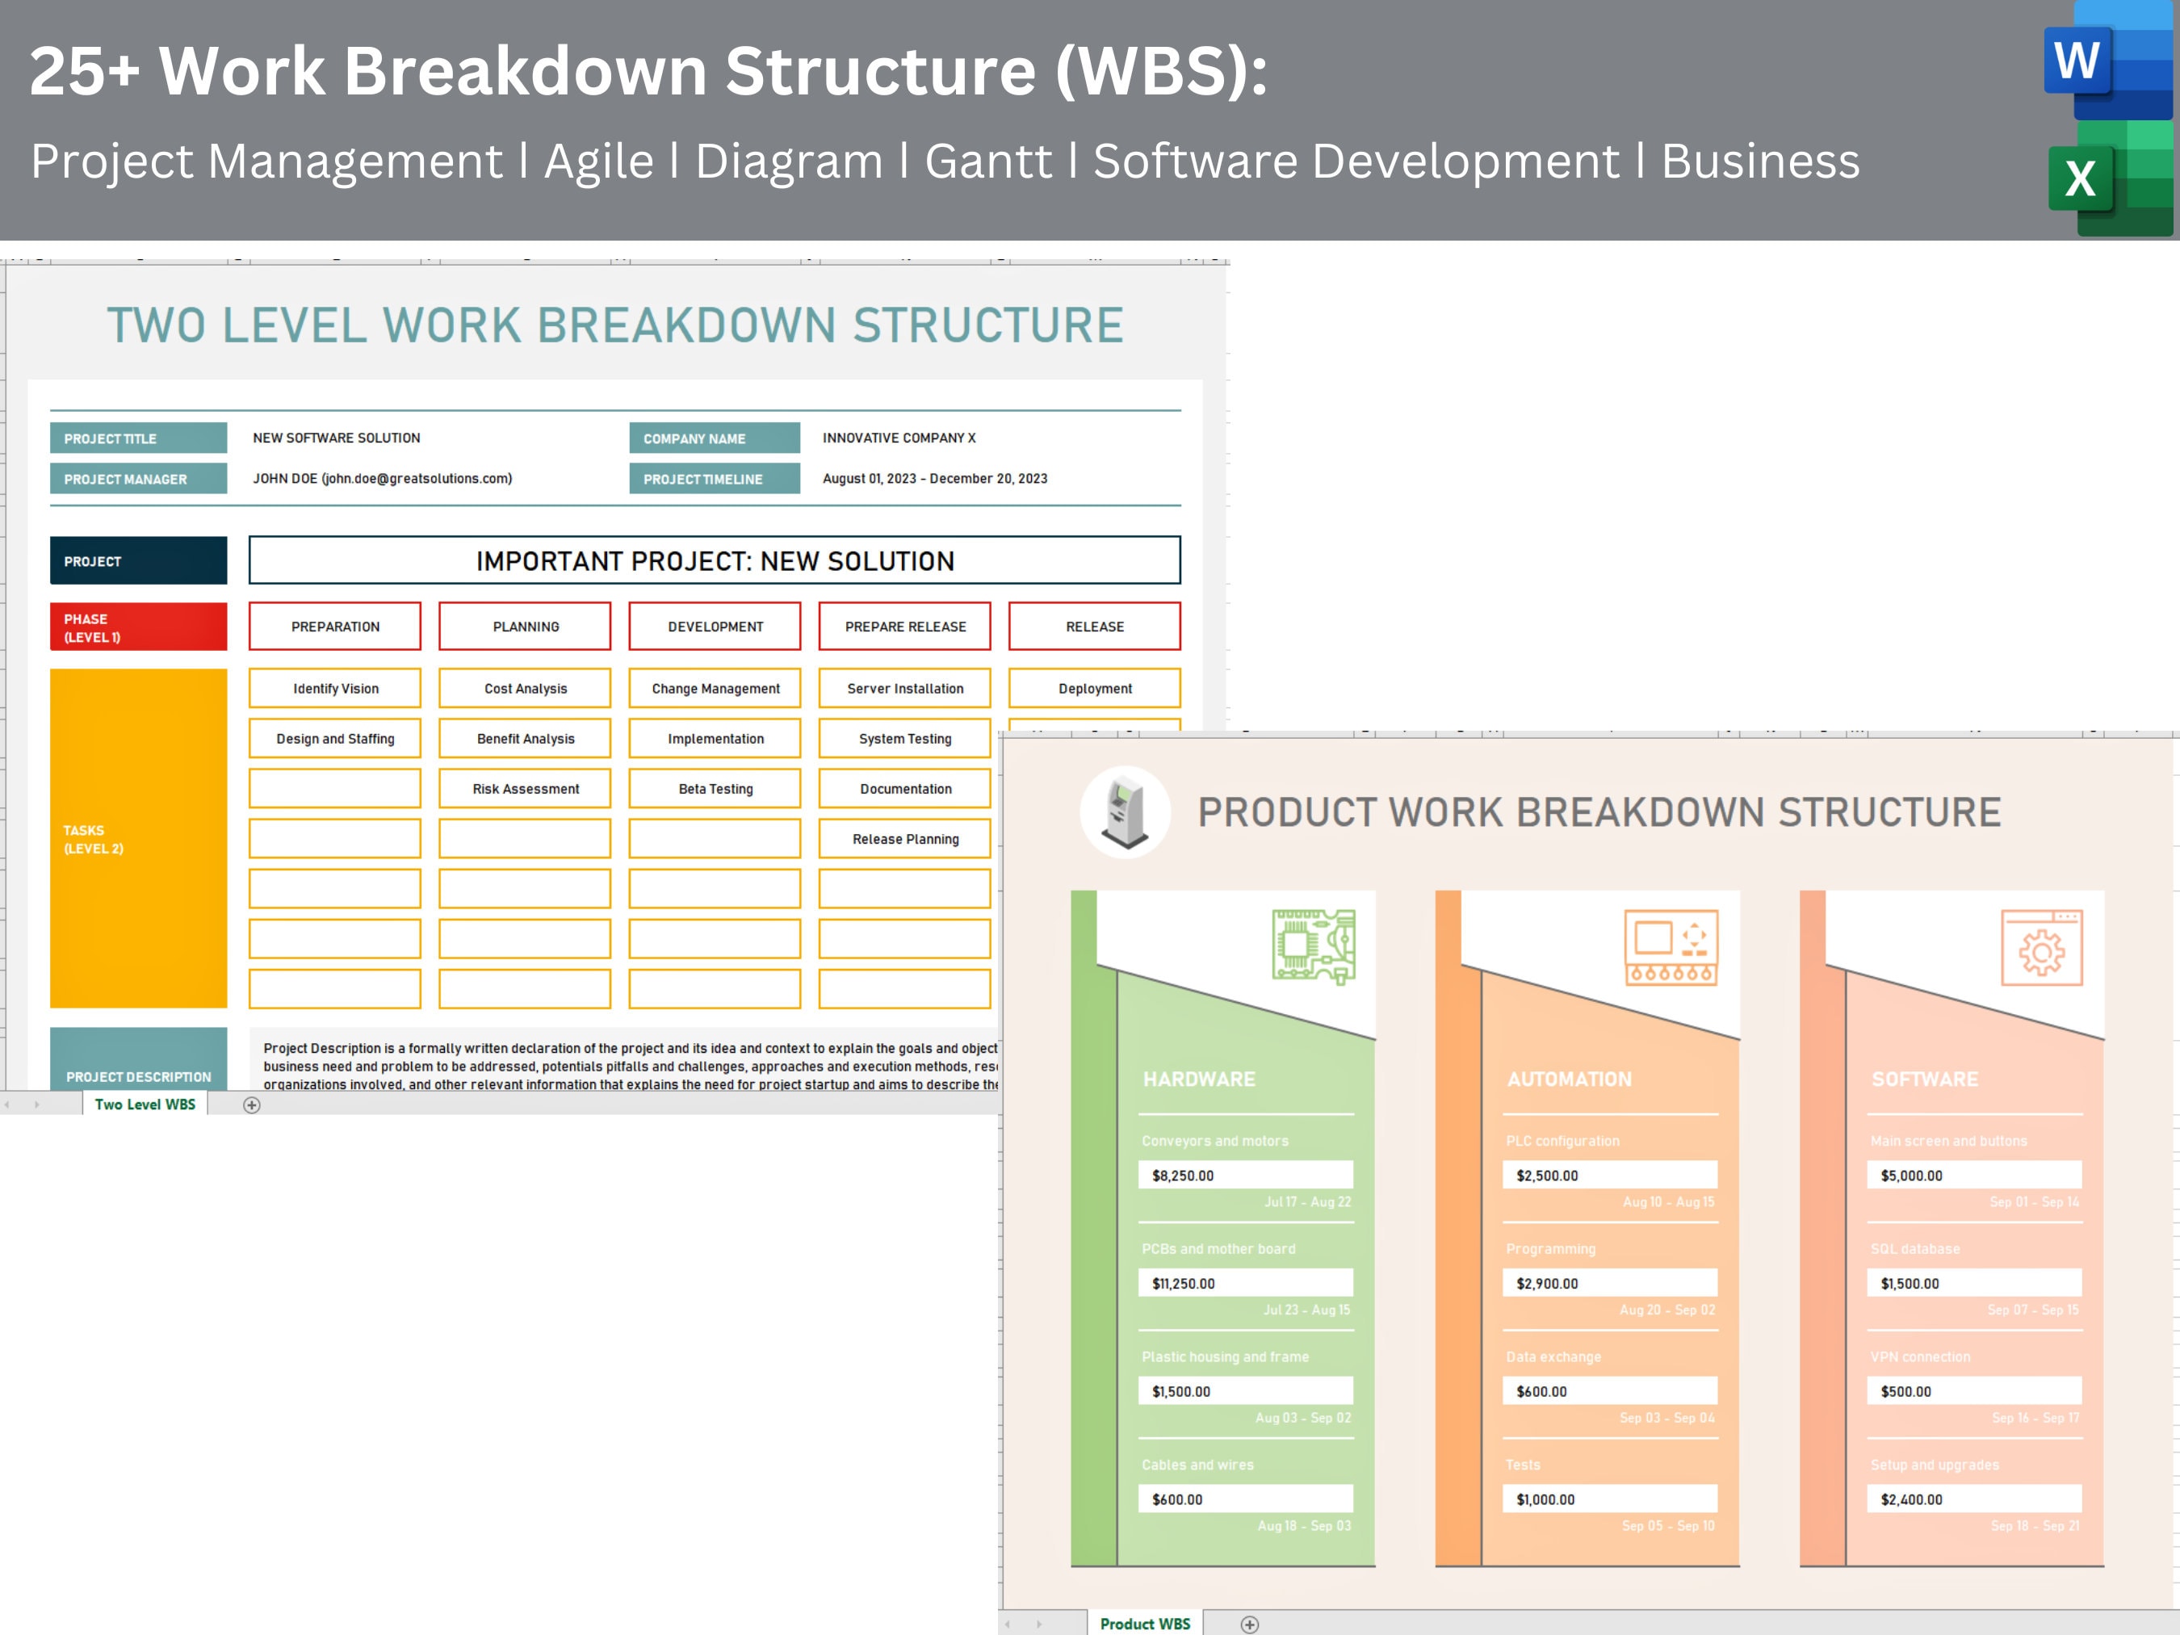This screenshot has width=2180, height=1635.
Task: Click the ATM machine icon beside Product Work Breakdown title
Action: 1125,814
